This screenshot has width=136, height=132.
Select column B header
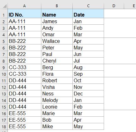57,6
